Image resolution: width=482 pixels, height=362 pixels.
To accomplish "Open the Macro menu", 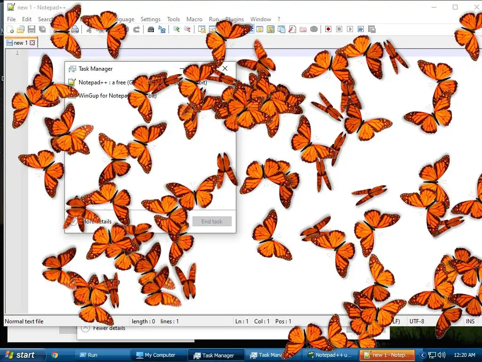I will point(194,19).
